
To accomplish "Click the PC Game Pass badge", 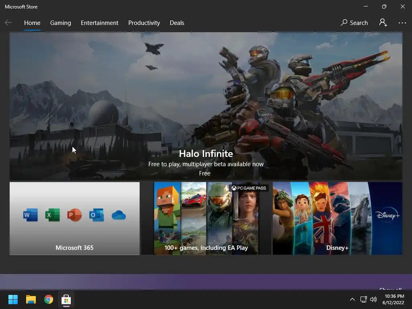I will (249, 188).
